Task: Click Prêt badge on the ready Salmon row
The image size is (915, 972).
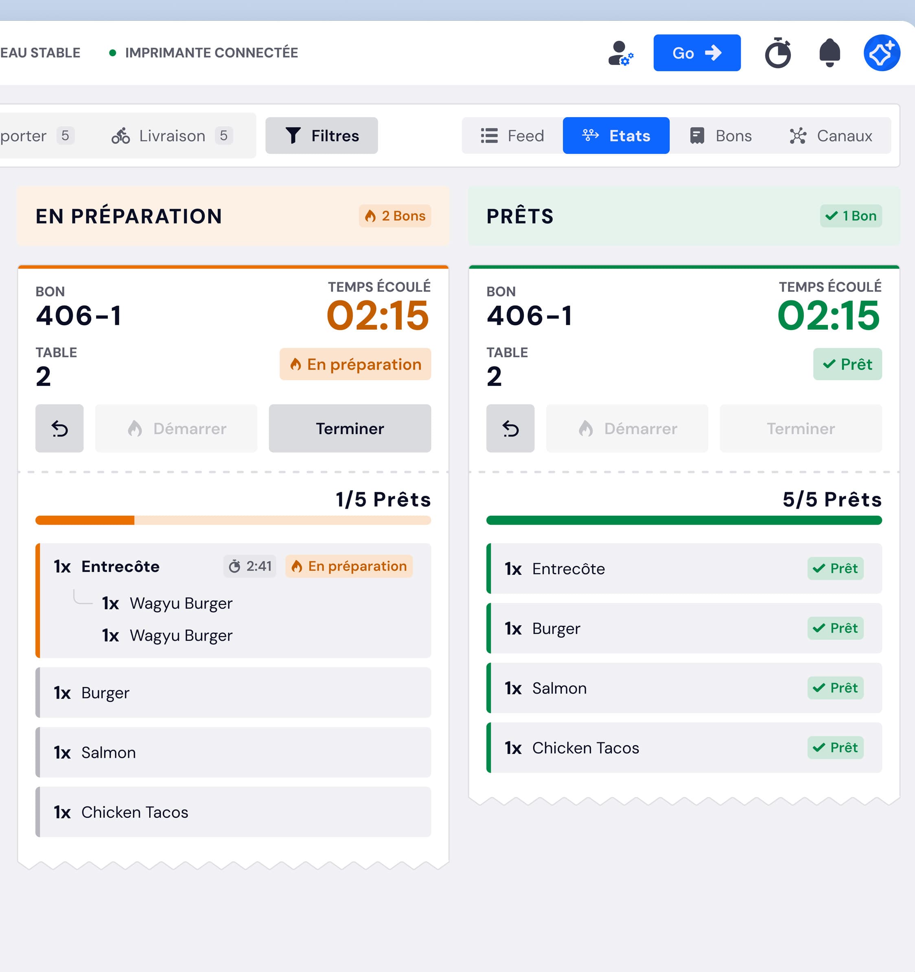Action: click(835, 688)
